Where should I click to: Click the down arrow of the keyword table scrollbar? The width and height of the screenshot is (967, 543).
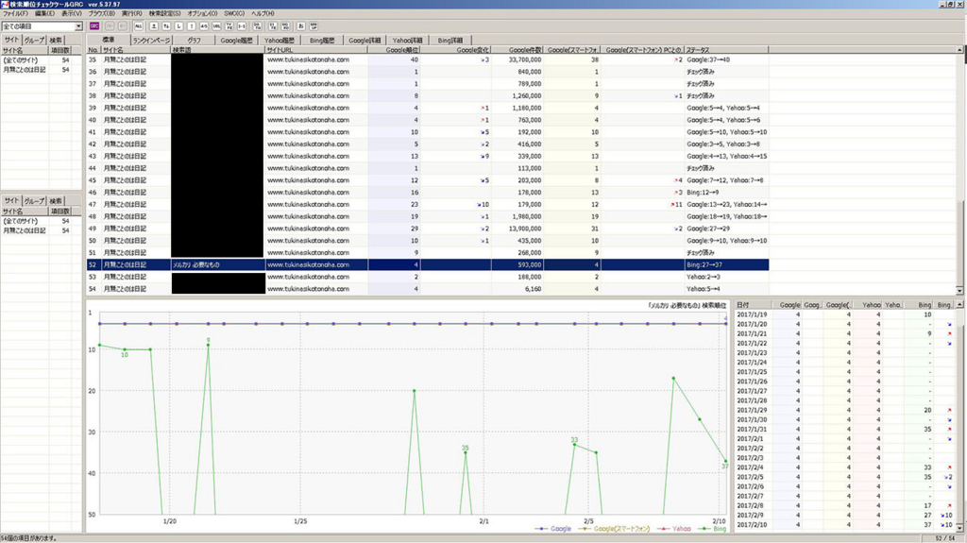coord(959,290)
